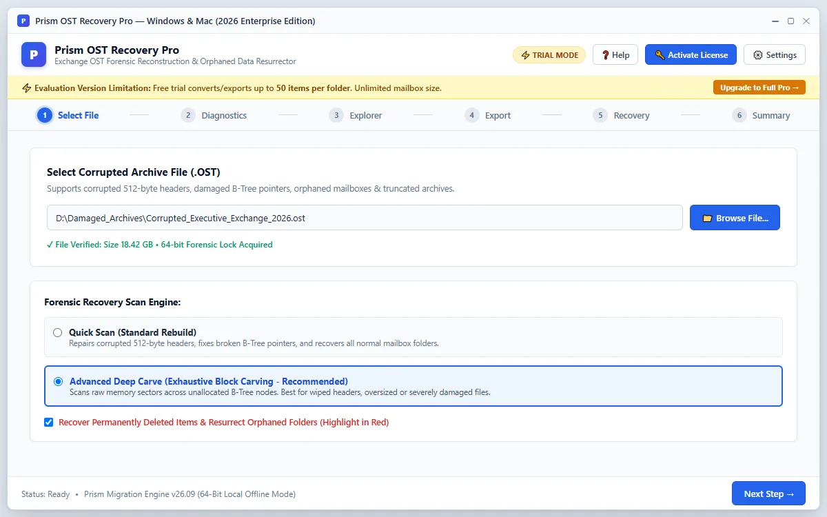
Task: Go to step 6 Summary
Action: coord(762,115)
